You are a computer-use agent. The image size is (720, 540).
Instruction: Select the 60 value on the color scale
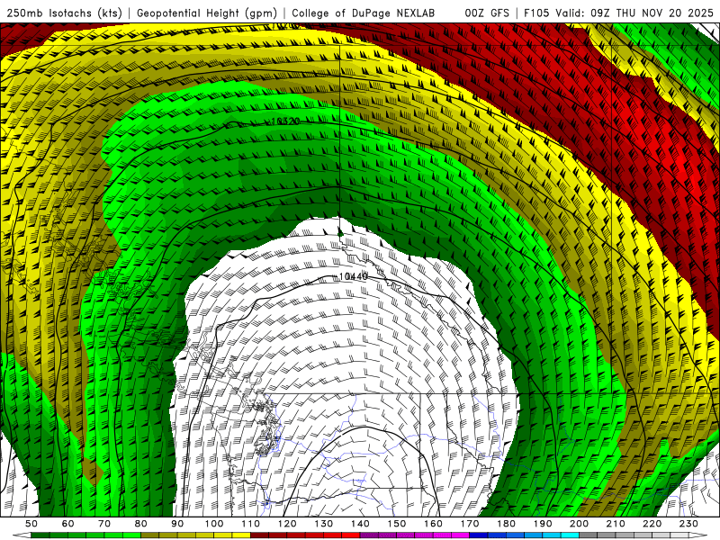(67, 524)
